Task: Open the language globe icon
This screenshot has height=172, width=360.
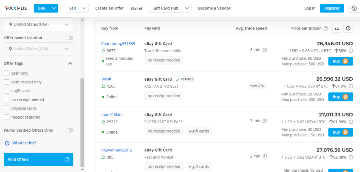Action: click(354, 8)
